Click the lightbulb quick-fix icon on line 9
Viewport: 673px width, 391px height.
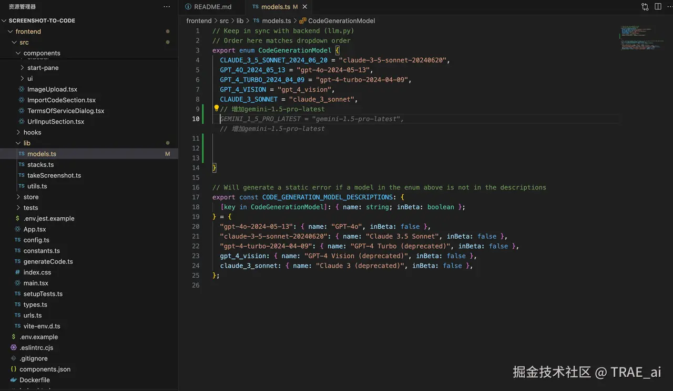click(x=216, y=109)
